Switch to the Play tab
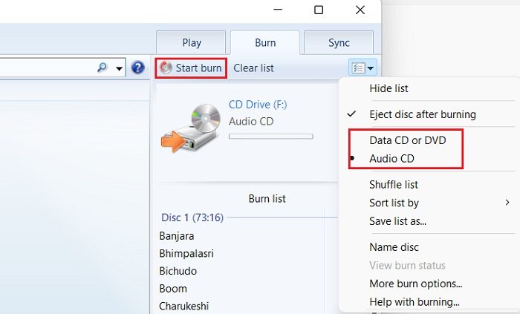 click(x=192, y=43)
